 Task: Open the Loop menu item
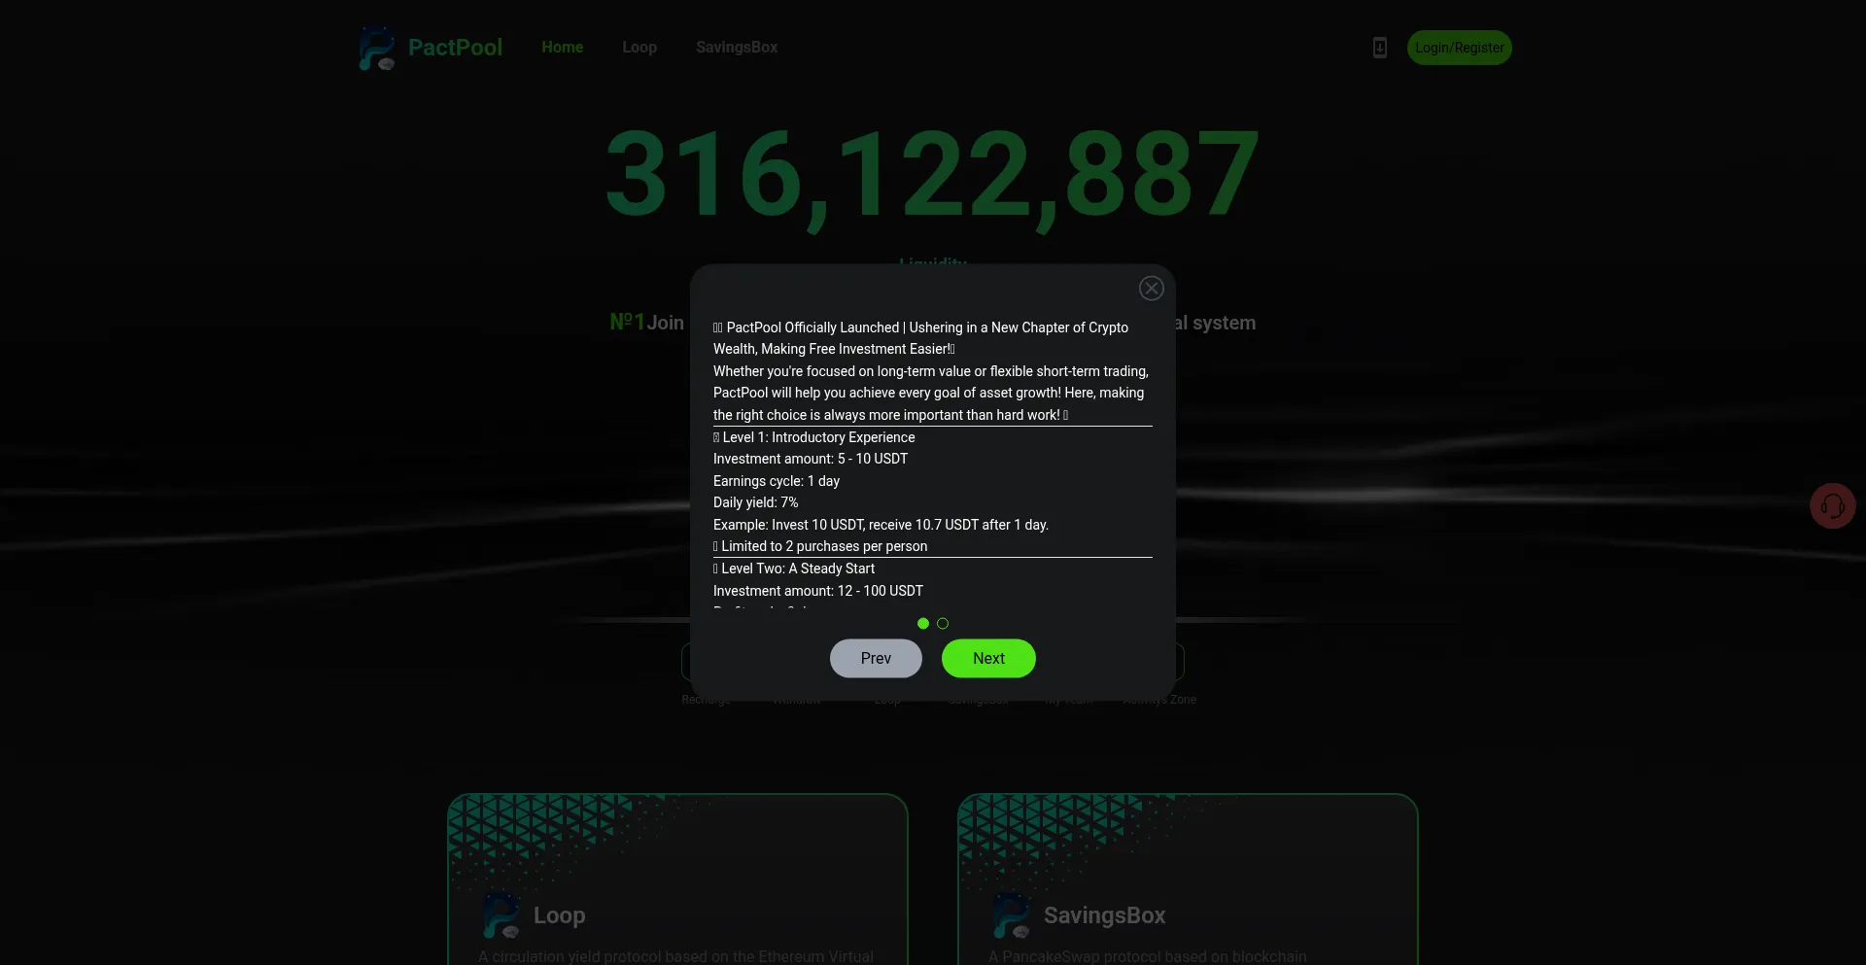pyautogui.click(x=639, y=48)
